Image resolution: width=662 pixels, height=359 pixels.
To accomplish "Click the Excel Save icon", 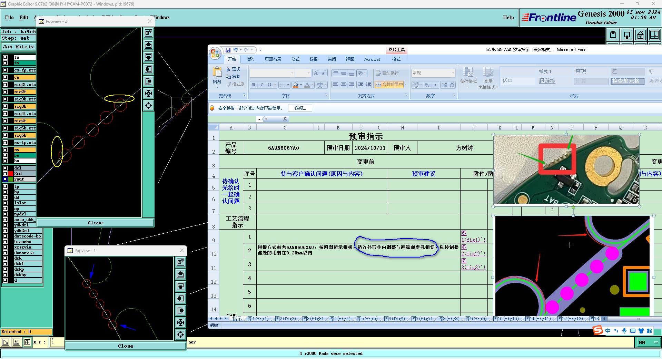I will [x=228, y=50].
